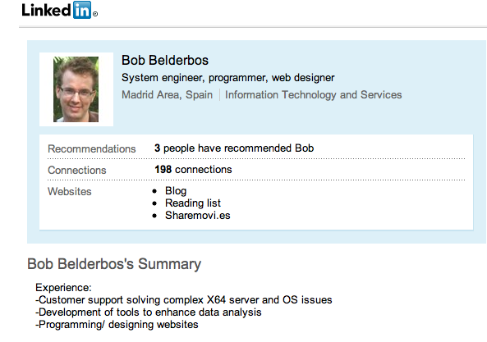
Task: Click the Madrid Area, Spain location
Action: click(x=167, y=95)
